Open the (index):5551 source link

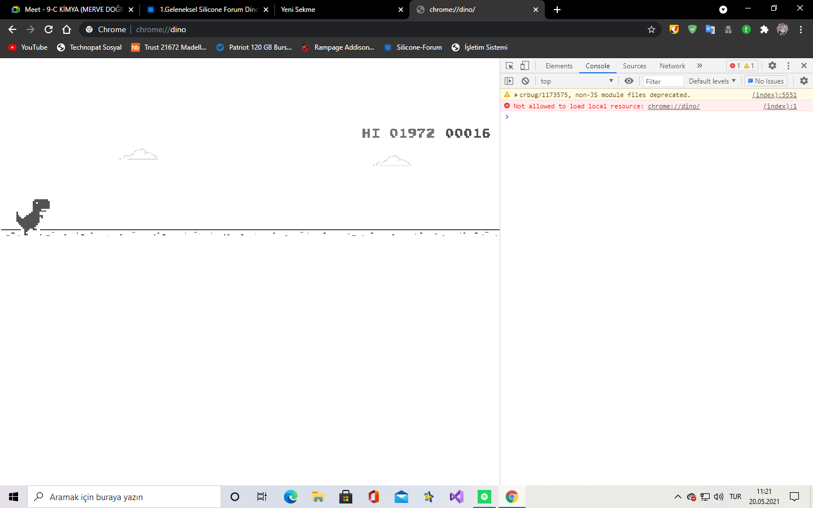774,95
